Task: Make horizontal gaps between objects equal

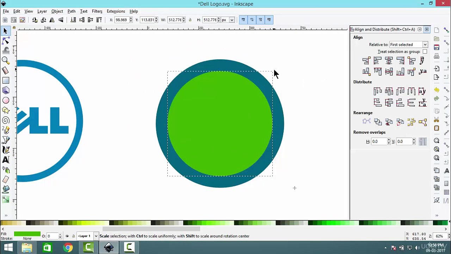Action: tap(412, 91)
